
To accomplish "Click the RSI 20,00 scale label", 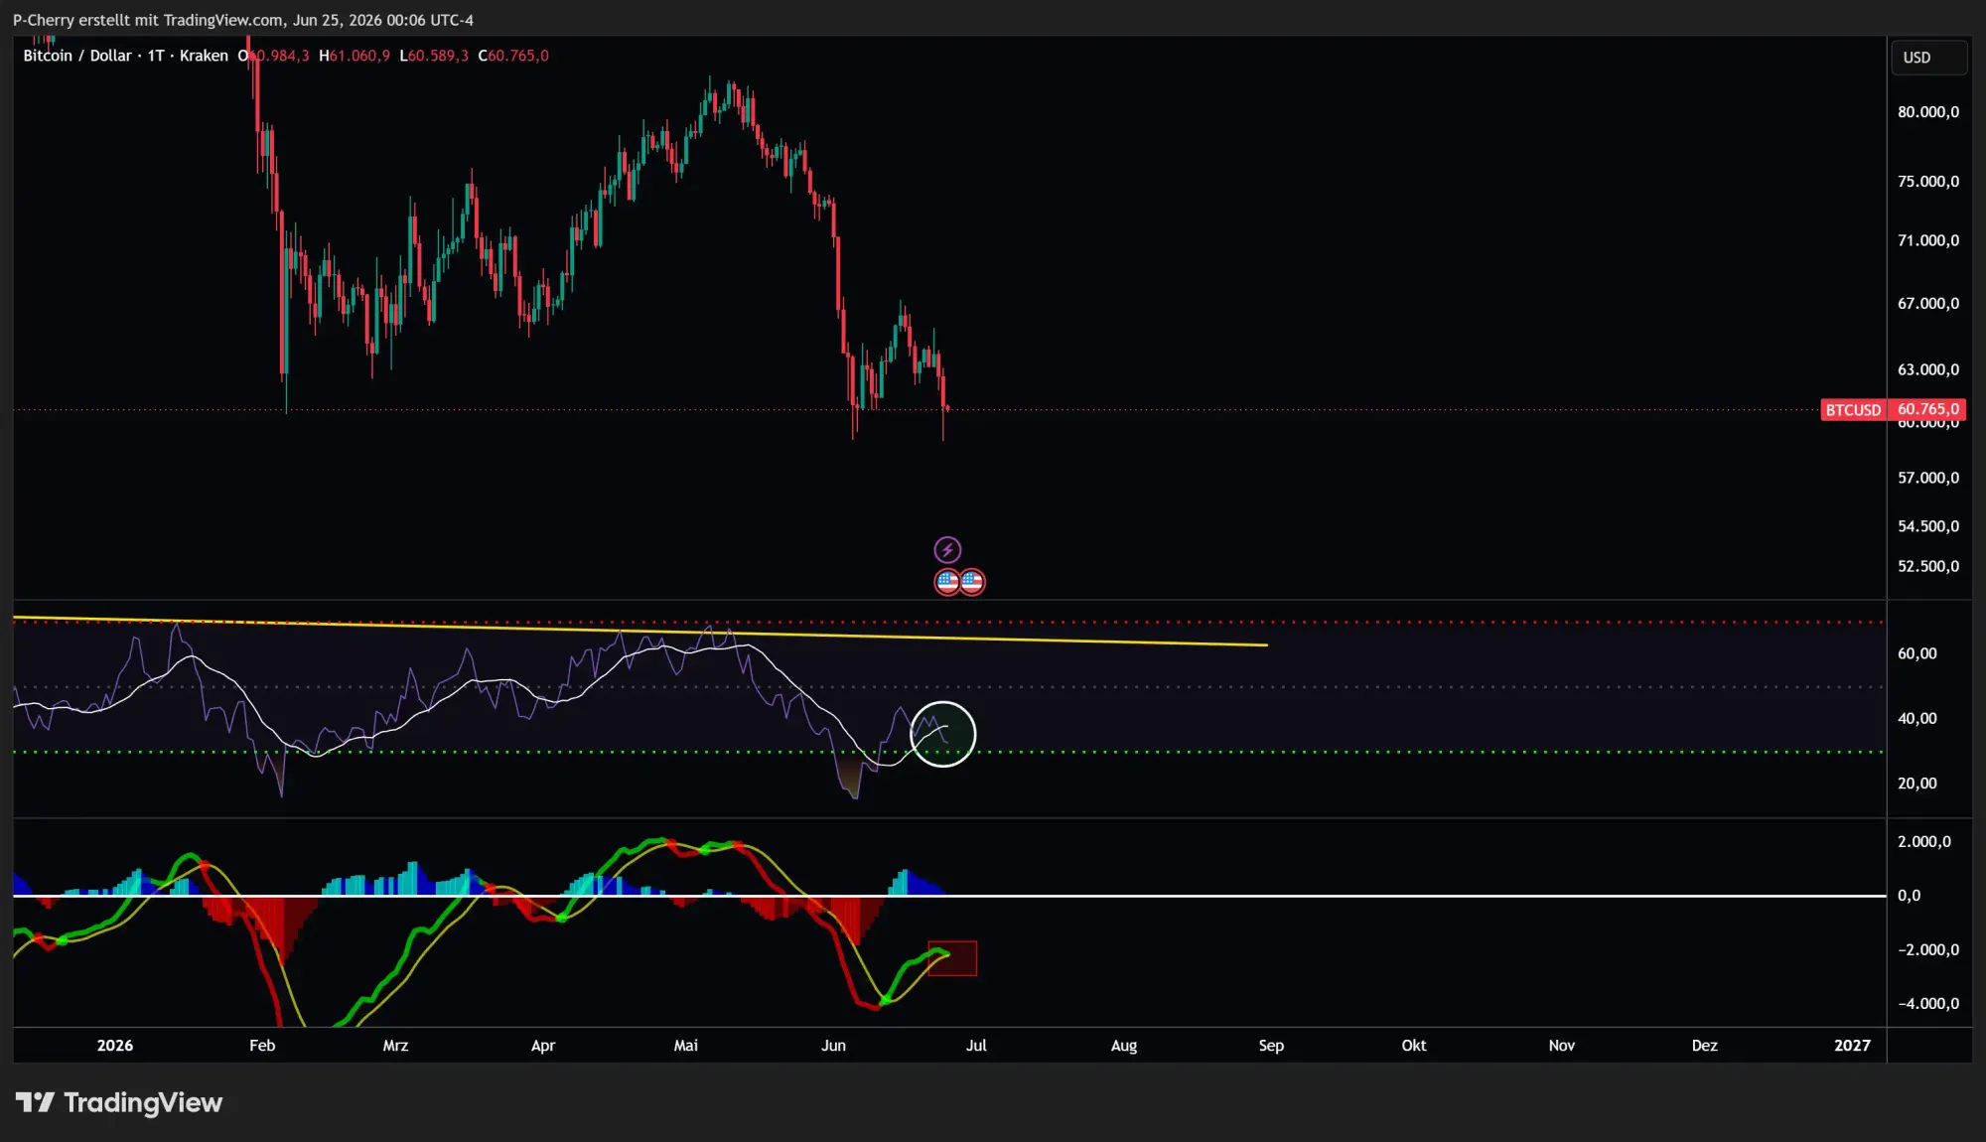I will (x=1917, y=784).
